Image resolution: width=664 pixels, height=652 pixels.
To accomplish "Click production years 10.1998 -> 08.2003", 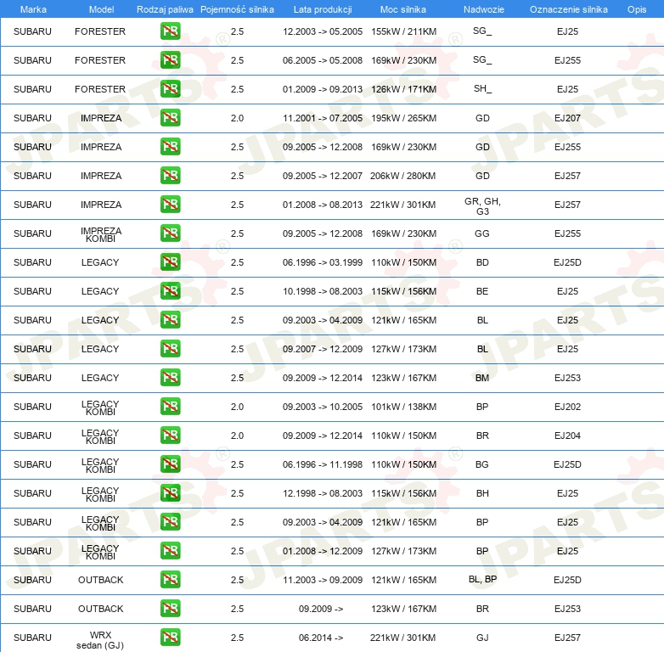I will tap(323, 291).
